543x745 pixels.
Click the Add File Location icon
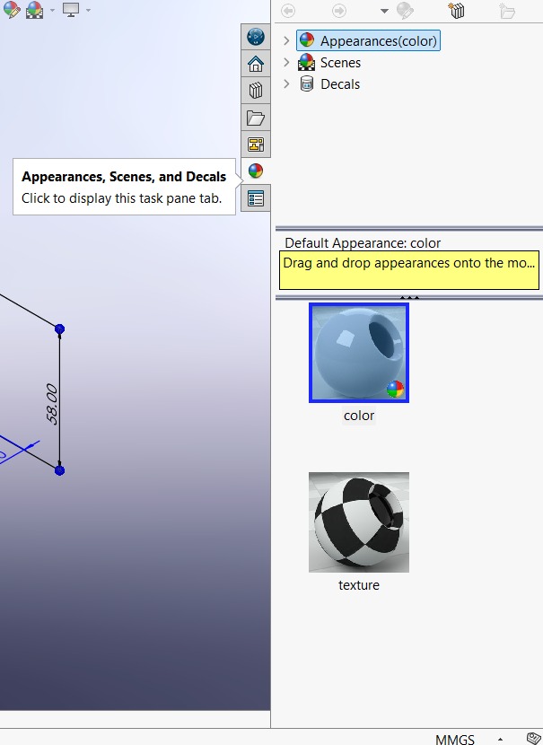pos(456,11)
